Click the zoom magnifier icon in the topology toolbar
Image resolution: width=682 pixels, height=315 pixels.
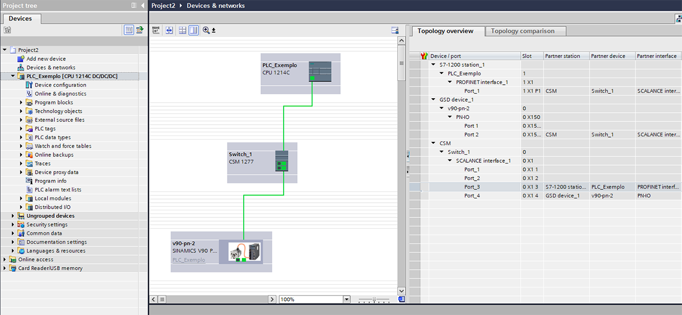tap(206, 30)
